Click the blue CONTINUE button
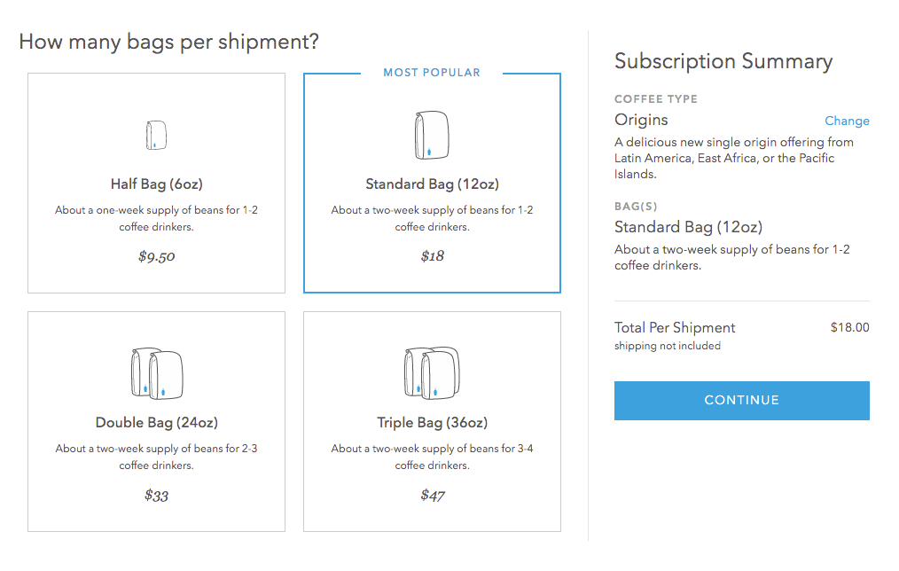 coord(742,401)
